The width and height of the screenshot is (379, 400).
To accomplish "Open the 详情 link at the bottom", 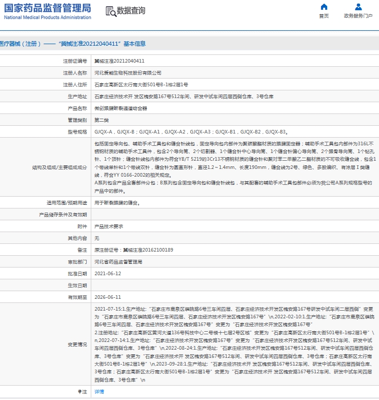I will tap(99, 391).
